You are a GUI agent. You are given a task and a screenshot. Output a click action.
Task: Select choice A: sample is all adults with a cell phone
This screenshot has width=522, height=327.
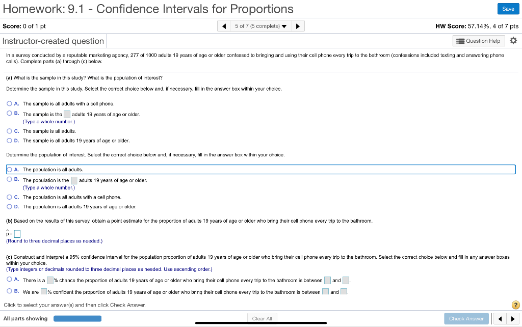tap(9, 103)
